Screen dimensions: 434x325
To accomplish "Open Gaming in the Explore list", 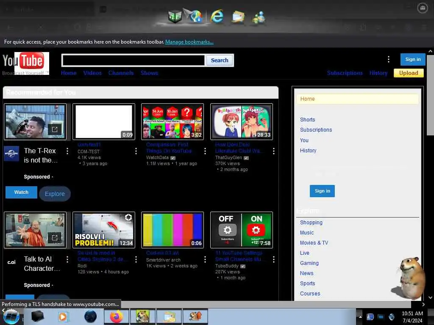I will point(309,263).
